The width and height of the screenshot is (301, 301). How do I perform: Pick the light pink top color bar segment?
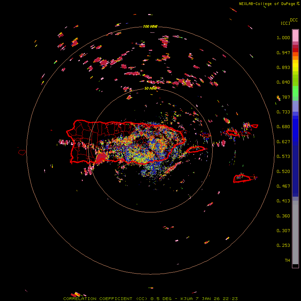[295, 35]
